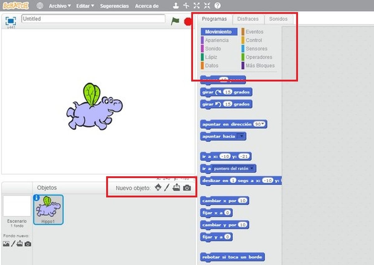
Task: Open the apuntar hacia target dropdown
Action: click(242, 136)
